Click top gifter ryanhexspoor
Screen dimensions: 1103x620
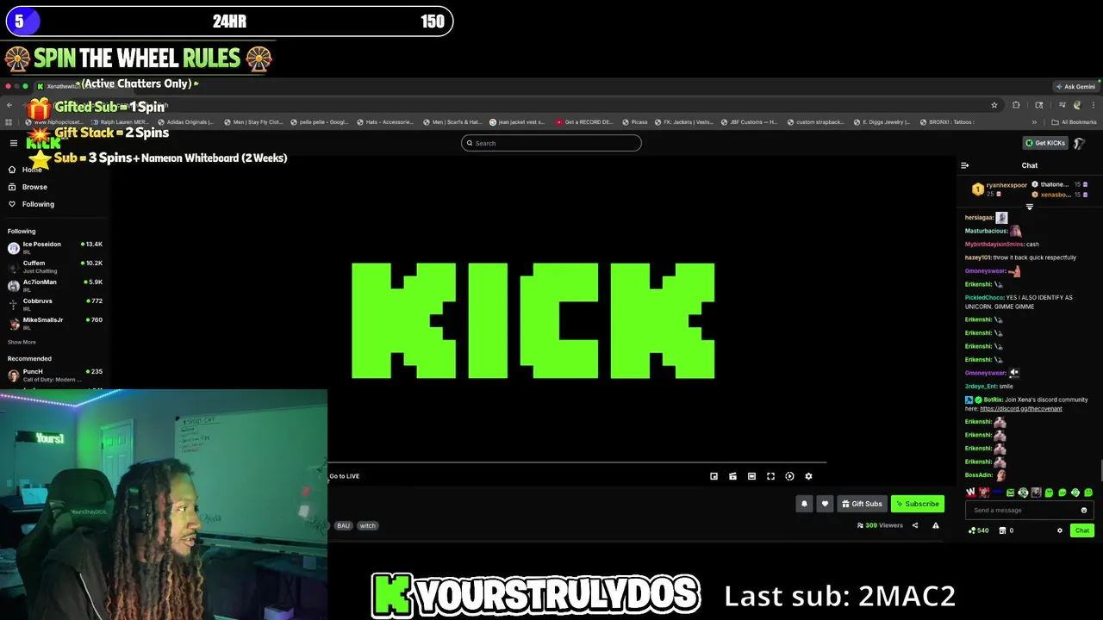click(1006, 185)
